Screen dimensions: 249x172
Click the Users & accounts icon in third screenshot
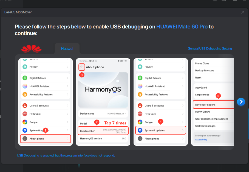coord(140,106)
